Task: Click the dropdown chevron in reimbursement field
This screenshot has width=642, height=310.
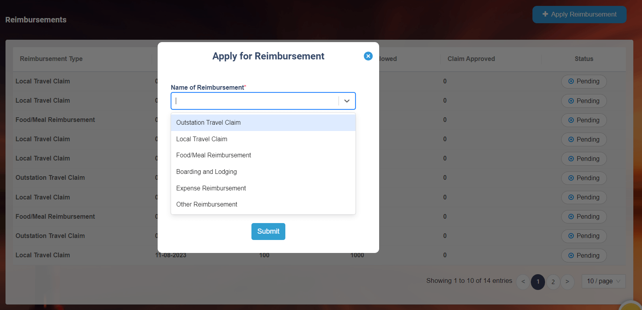Action: click(347, 101)
